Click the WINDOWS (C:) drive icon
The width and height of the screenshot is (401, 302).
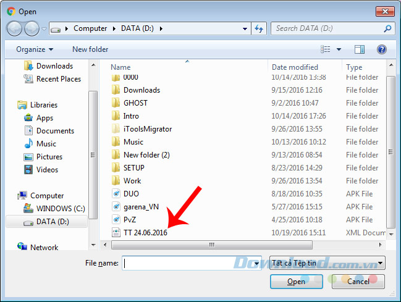28,208
